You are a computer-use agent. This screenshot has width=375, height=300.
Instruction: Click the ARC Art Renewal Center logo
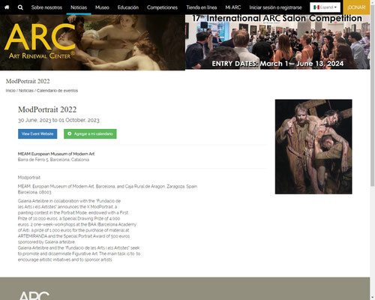point(40,41)
